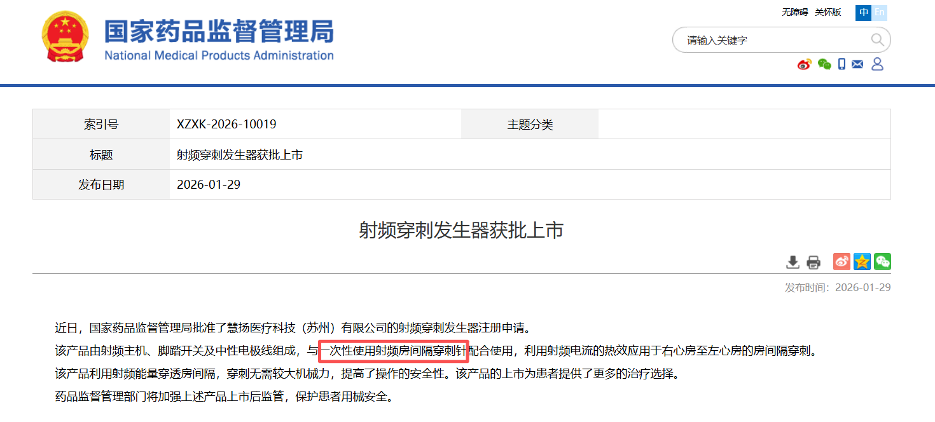Start the search with magnifier icon
This screenshot has width=935, height=422.
pos(878,39)
